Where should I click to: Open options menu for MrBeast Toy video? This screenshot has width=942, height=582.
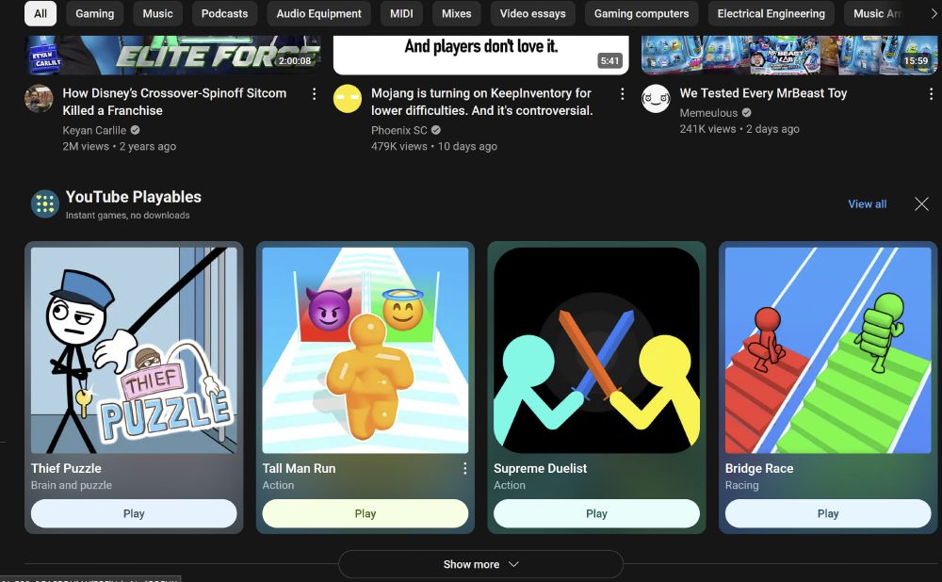931,93
